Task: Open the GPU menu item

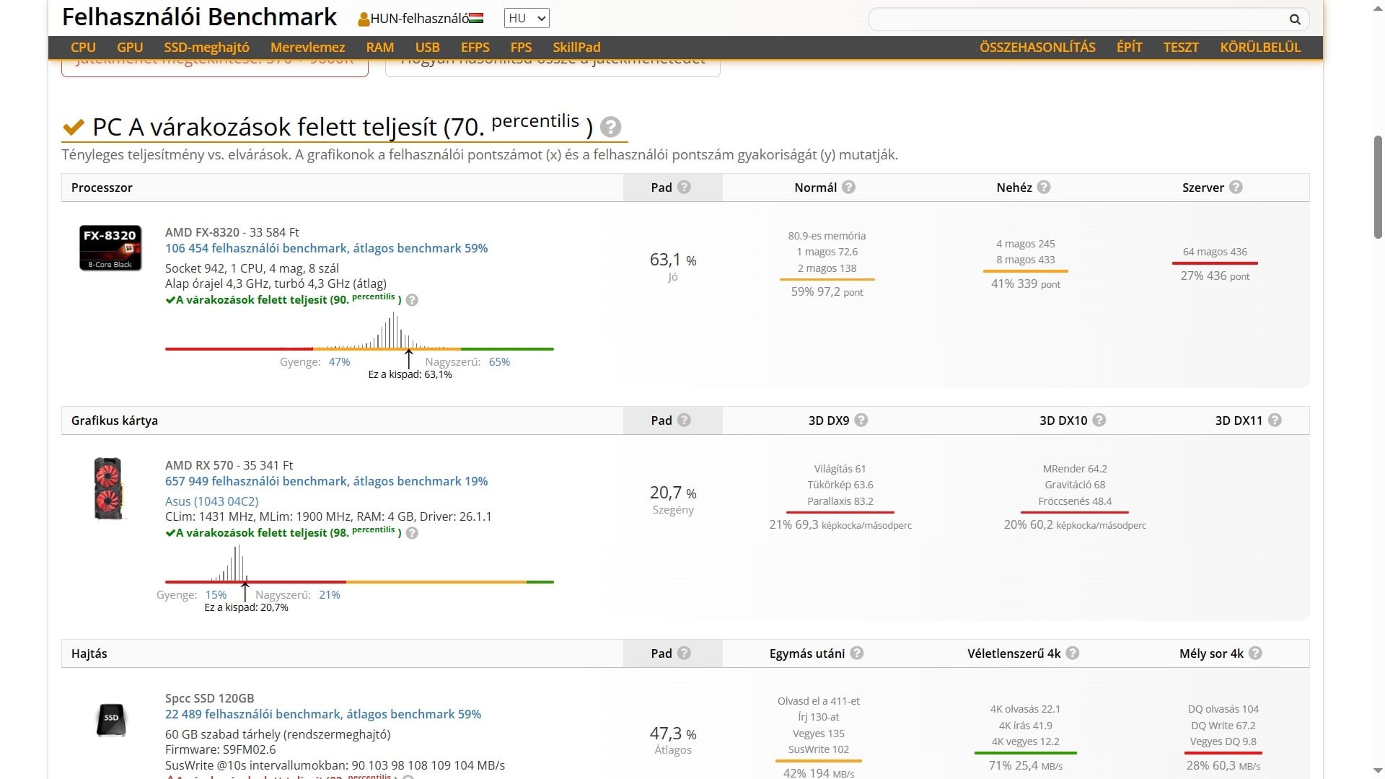Action: pos(130,48)
